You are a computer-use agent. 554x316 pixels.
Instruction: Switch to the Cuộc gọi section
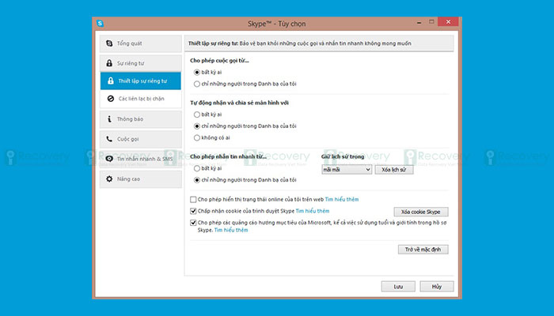(x=141, y=139)
